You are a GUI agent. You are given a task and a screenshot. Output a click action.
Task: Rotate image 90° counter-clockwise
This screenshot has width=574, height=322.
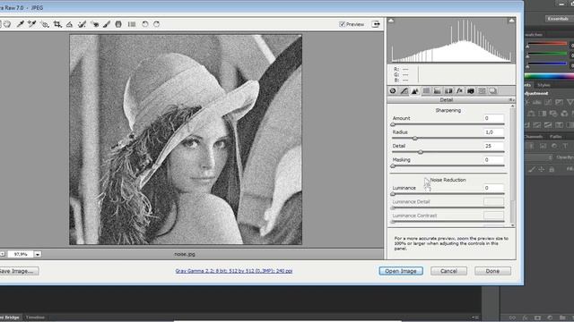tap(145, 24)
